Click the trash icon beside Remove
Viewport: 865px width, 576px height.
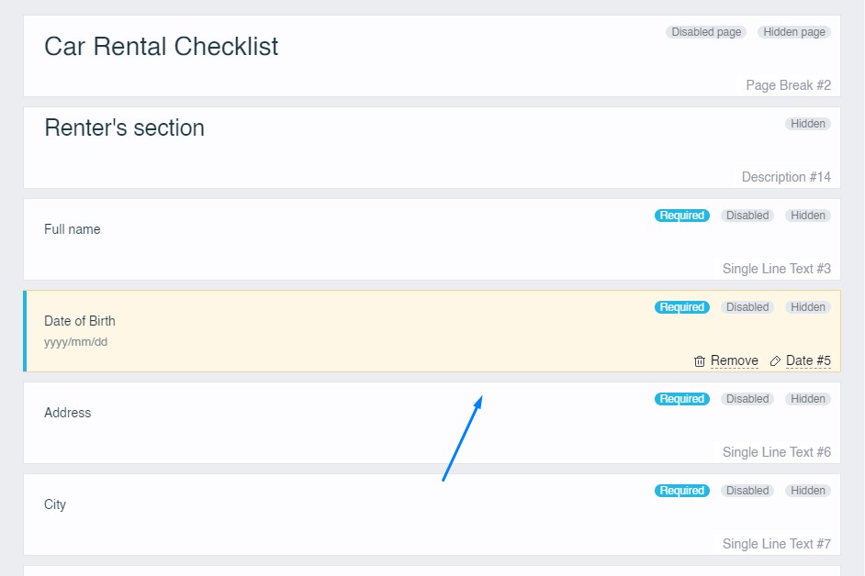pos(700,361)
